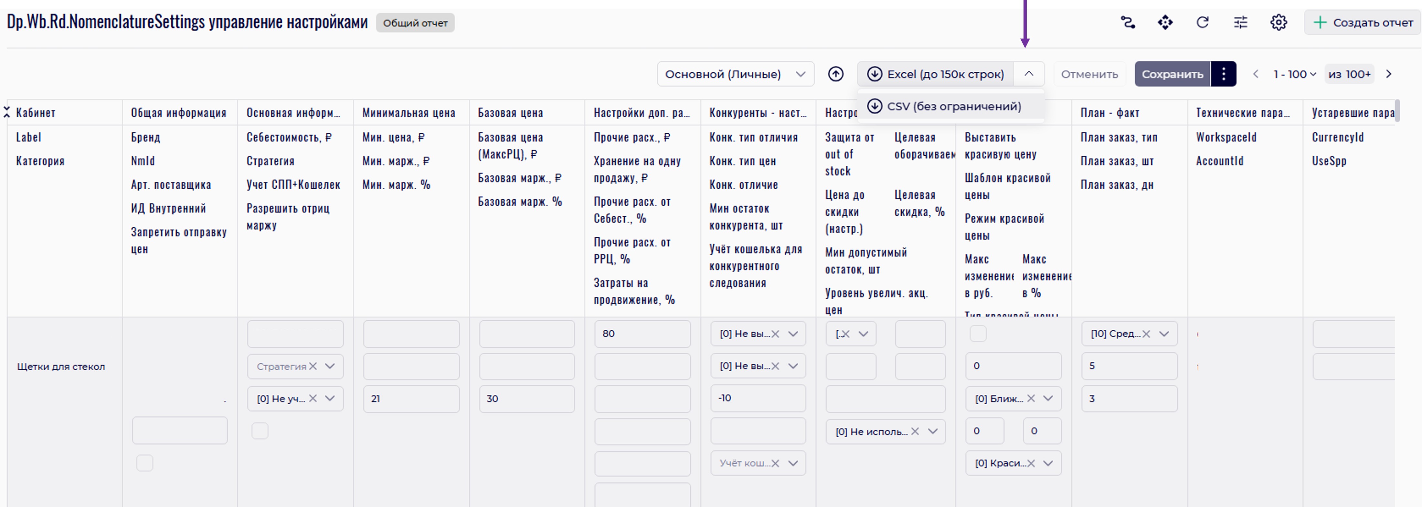Click the Создать отчет button
This screenshot has width=1422, height=507.
(x=1363, y=23)
